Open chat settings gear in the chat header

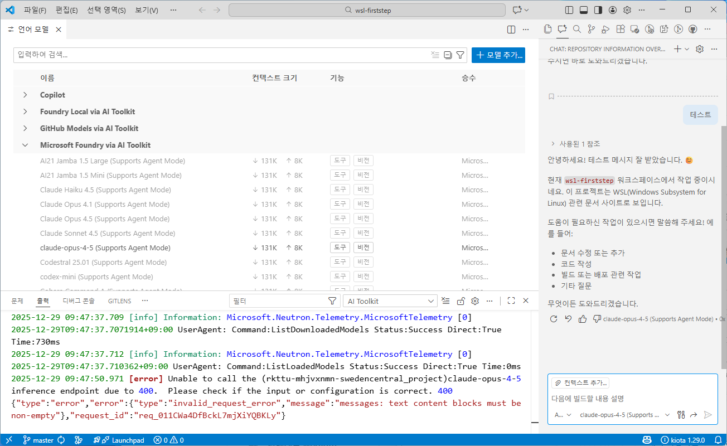(700, 49)
